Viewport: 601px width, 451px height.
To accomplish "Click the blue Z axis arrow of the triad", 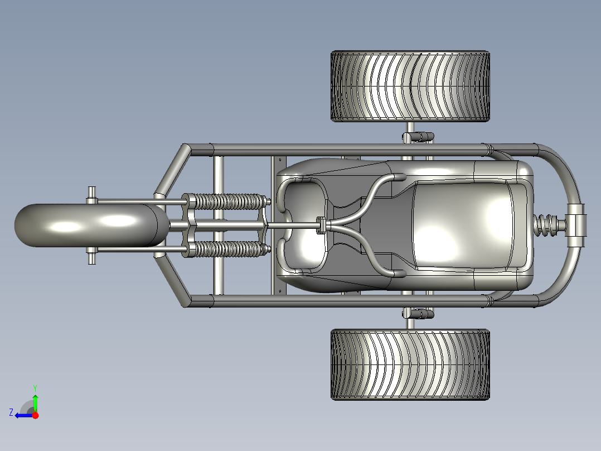I will click(24, 416).
